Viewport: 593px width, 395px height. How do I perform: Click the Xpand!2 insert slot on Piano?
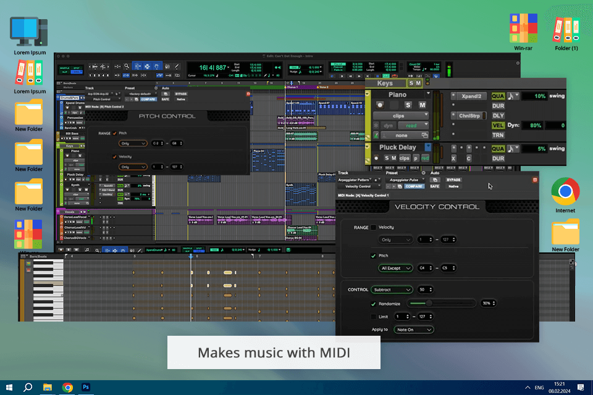pyautogui.click(x=471, y=96)
